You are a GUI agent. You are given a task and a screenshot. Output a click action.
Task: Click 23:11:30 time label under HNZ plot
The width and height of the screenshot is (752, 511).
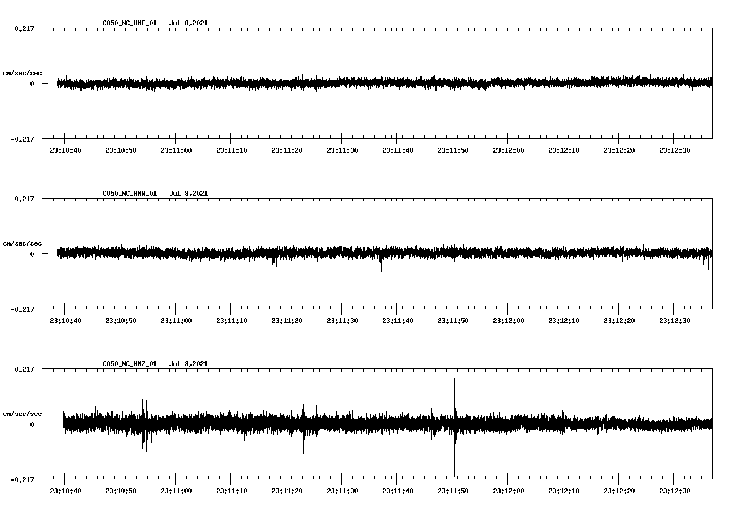point(342,491)
